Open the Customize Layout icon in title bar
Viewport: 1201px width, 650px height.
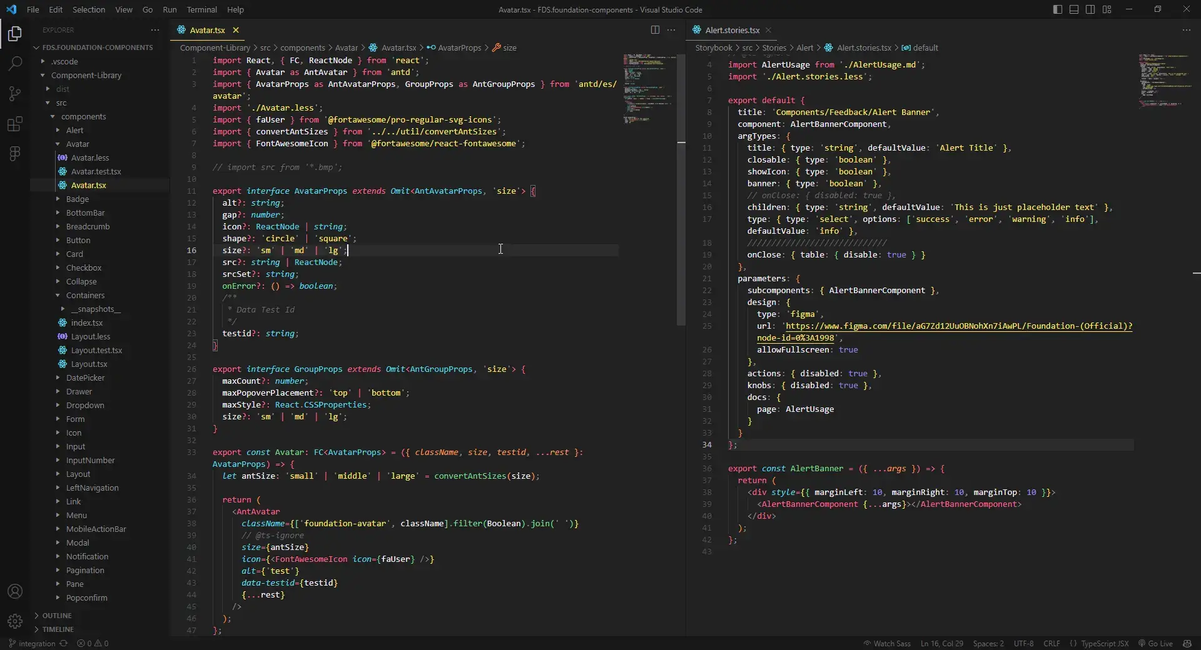(1107, 9)
